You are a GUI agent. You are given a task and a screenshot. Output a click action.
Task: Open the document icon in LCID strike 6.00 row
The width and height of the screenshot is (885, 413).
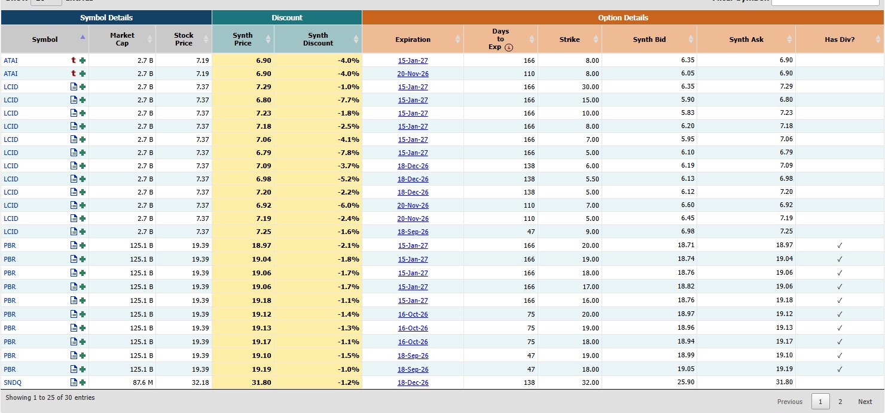tap(74, 166)
